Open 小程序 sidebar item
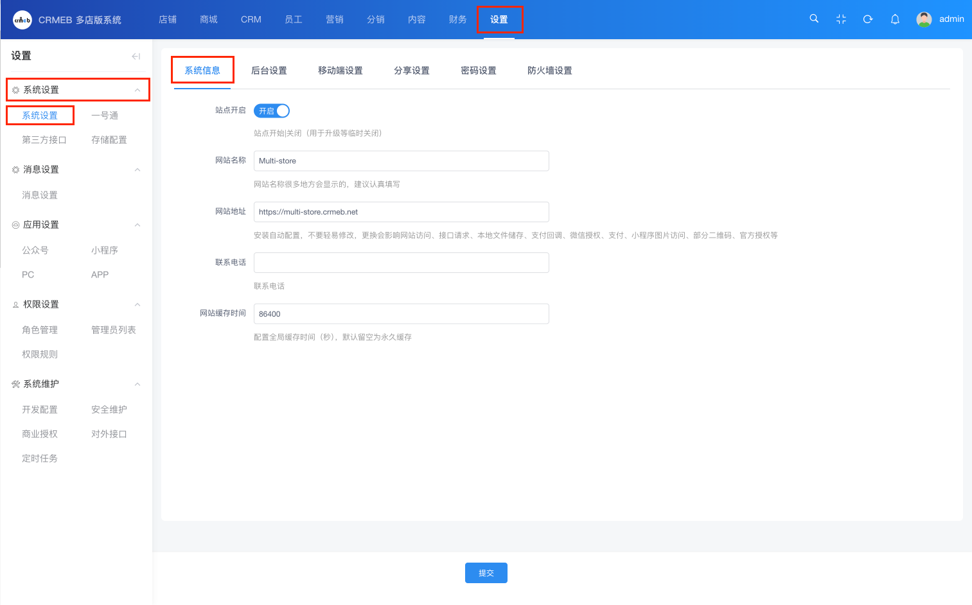The image size is (972, 605). point(105,250)
